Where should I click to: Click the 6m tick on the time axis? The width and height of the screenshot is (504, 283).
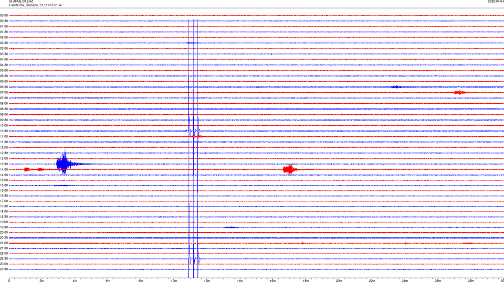[108, 281]
